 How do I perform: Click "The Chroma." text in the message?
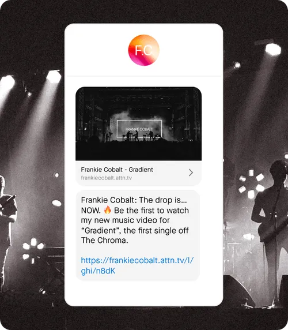point(105,240)
